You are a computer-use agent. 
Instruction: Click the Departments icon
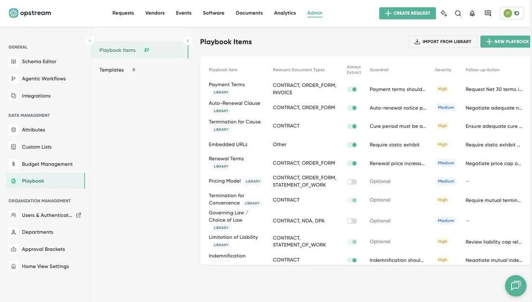14,232
